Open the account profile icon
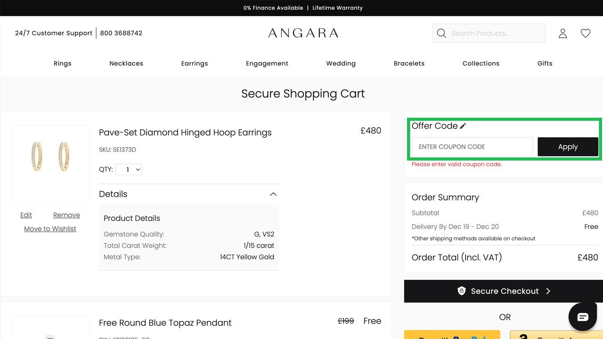 tap(562, 33)
